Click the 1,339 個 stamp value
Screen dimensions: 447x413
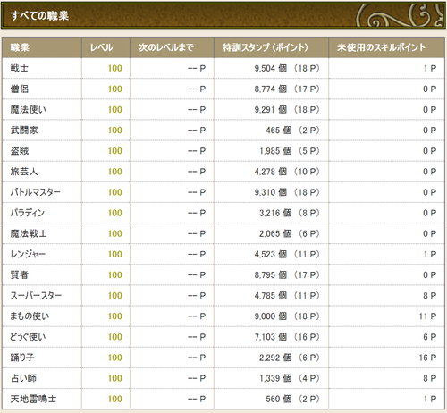point(275,378)
